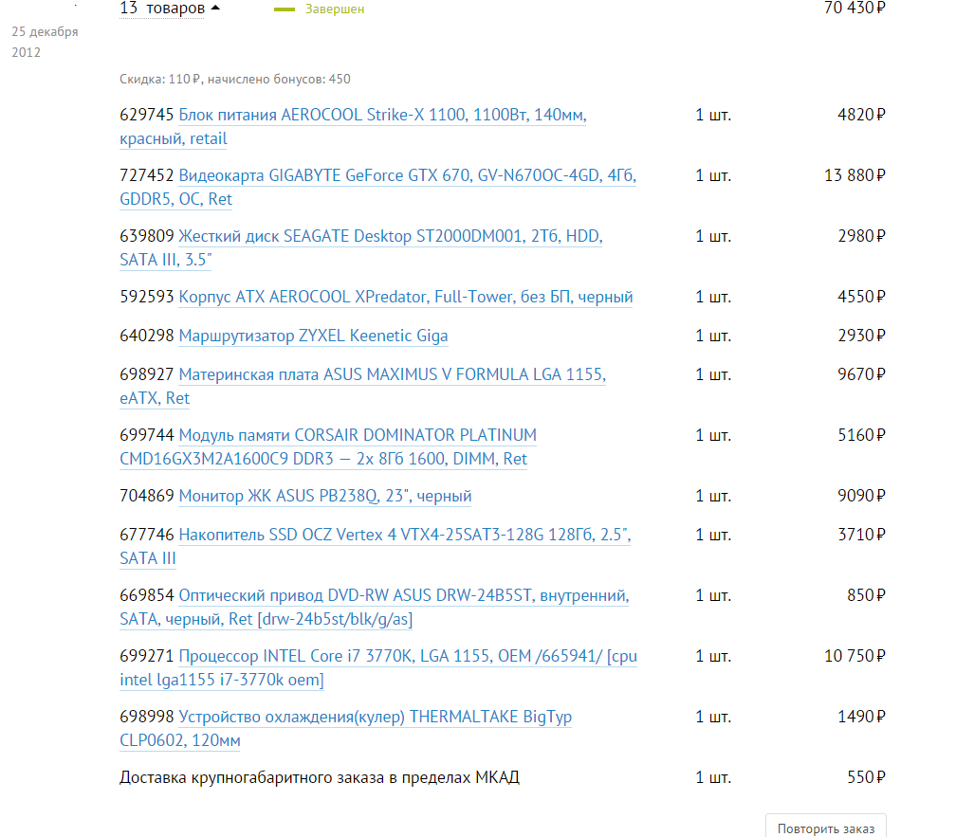Image resolution: width=956 pixels, height=837 pixels.
Task: Open ASUS PB238Q monitor link
Action: point(325,497)
